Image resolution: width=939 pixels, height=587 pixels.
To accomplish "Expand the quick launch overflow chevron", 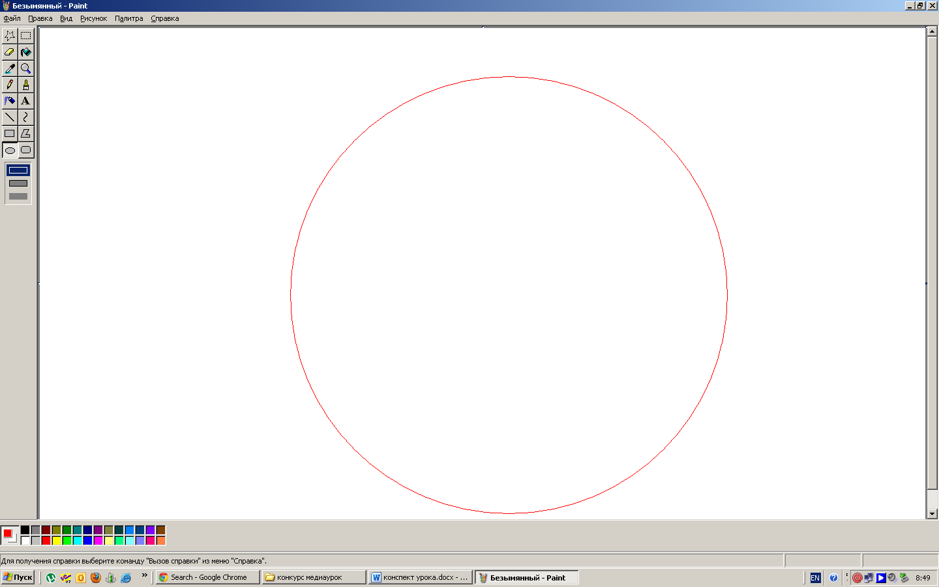I will tap(145, 575).
